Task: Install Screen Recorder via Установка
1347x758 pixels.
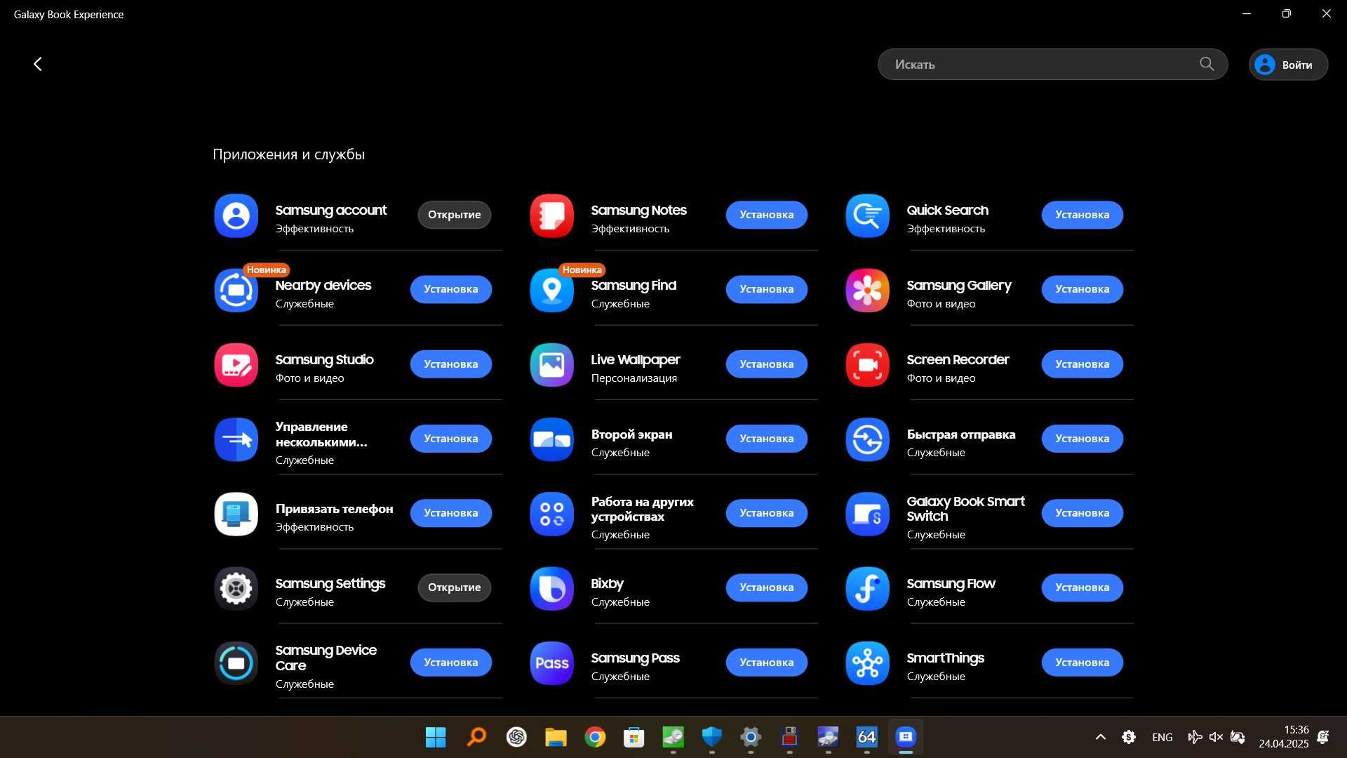Action: pos(1082,364)
